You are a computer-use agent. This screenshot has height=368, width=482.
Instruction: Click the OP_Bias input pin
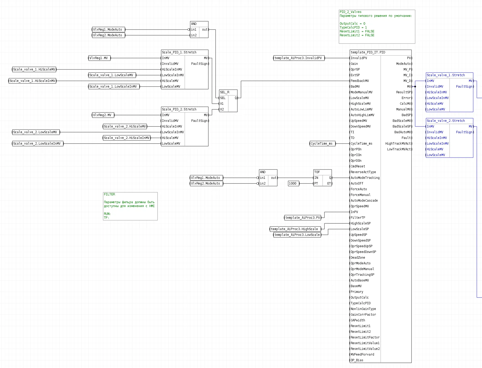(x=357, y=360)
